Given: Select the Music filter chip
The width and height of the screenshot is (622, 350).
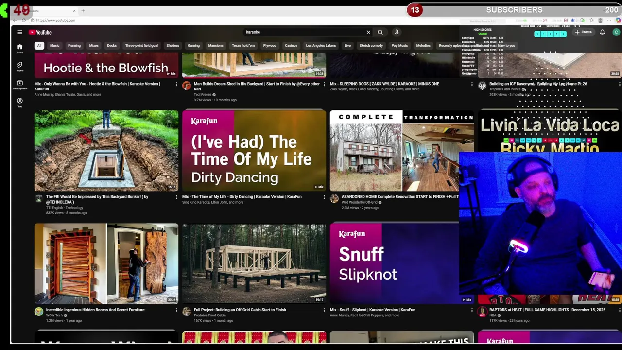Looking at the screenshot, I should [54, 46].
